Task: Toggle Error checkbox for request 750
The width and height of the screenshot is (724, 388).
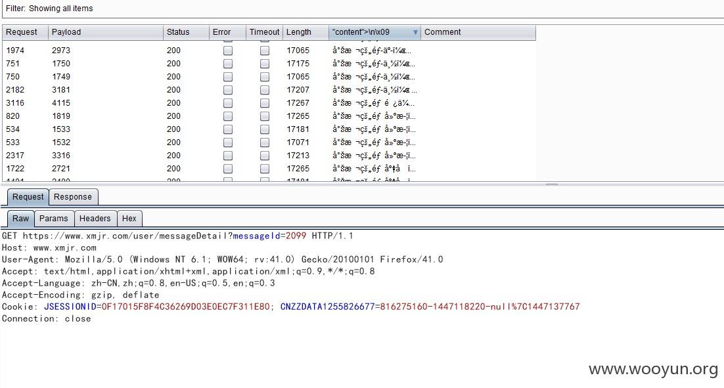Action: (x=227, y=77)
